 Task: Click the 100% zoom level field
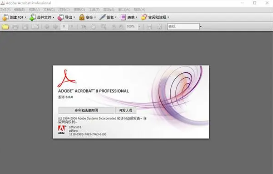132,27
